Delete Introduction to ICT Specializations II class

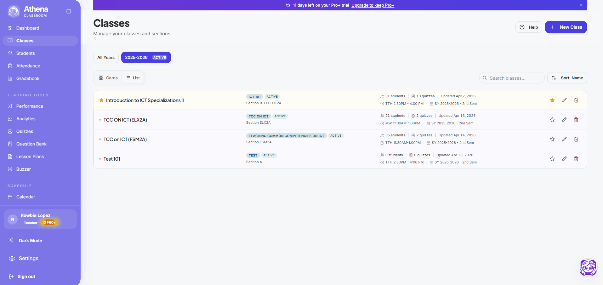(576, 100)
